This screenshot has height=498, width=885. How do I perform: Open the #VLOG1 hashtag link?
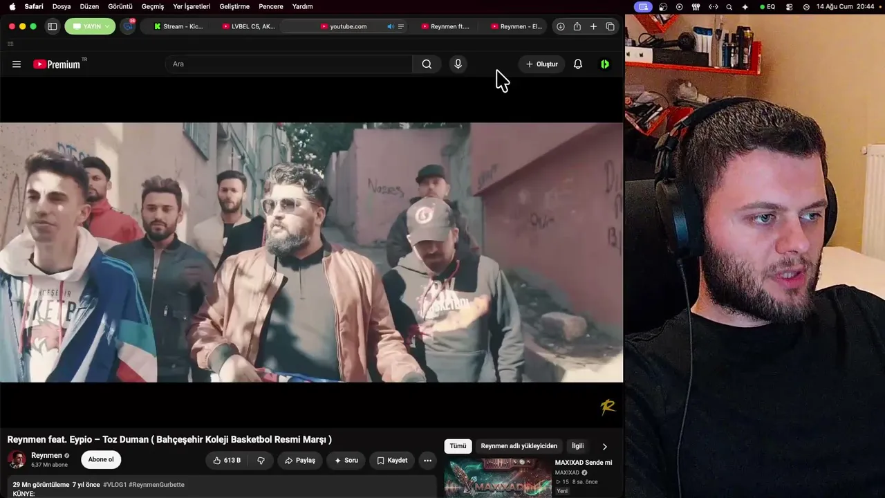point(115,485)
